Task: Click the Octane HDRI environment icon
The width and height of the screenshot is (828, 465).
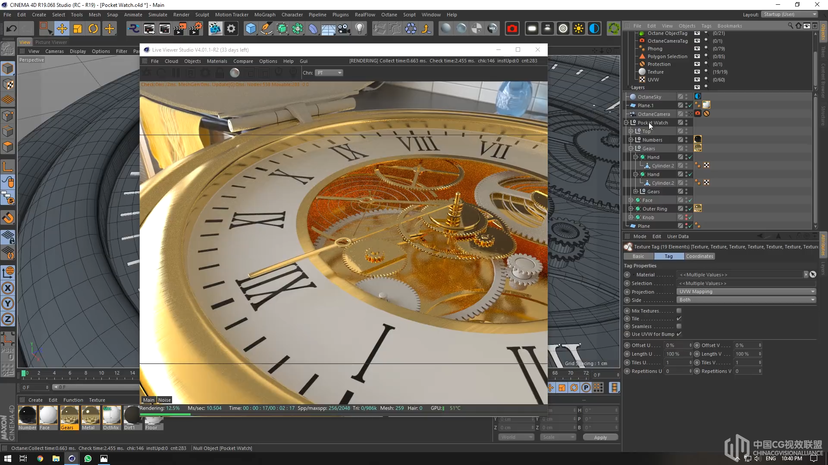Action: [594, 29]
